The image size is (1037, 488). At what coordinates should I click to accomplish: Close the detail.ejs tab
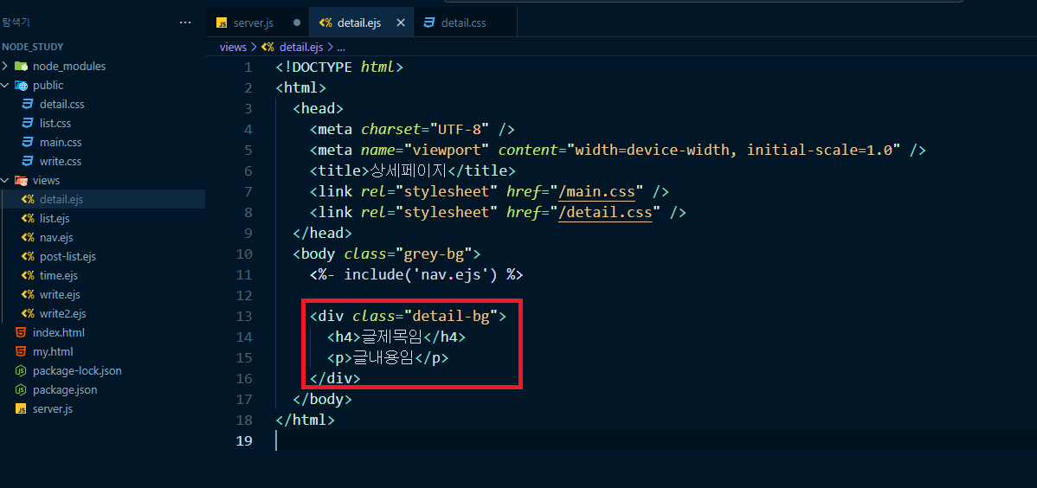(x=401, y=23)
